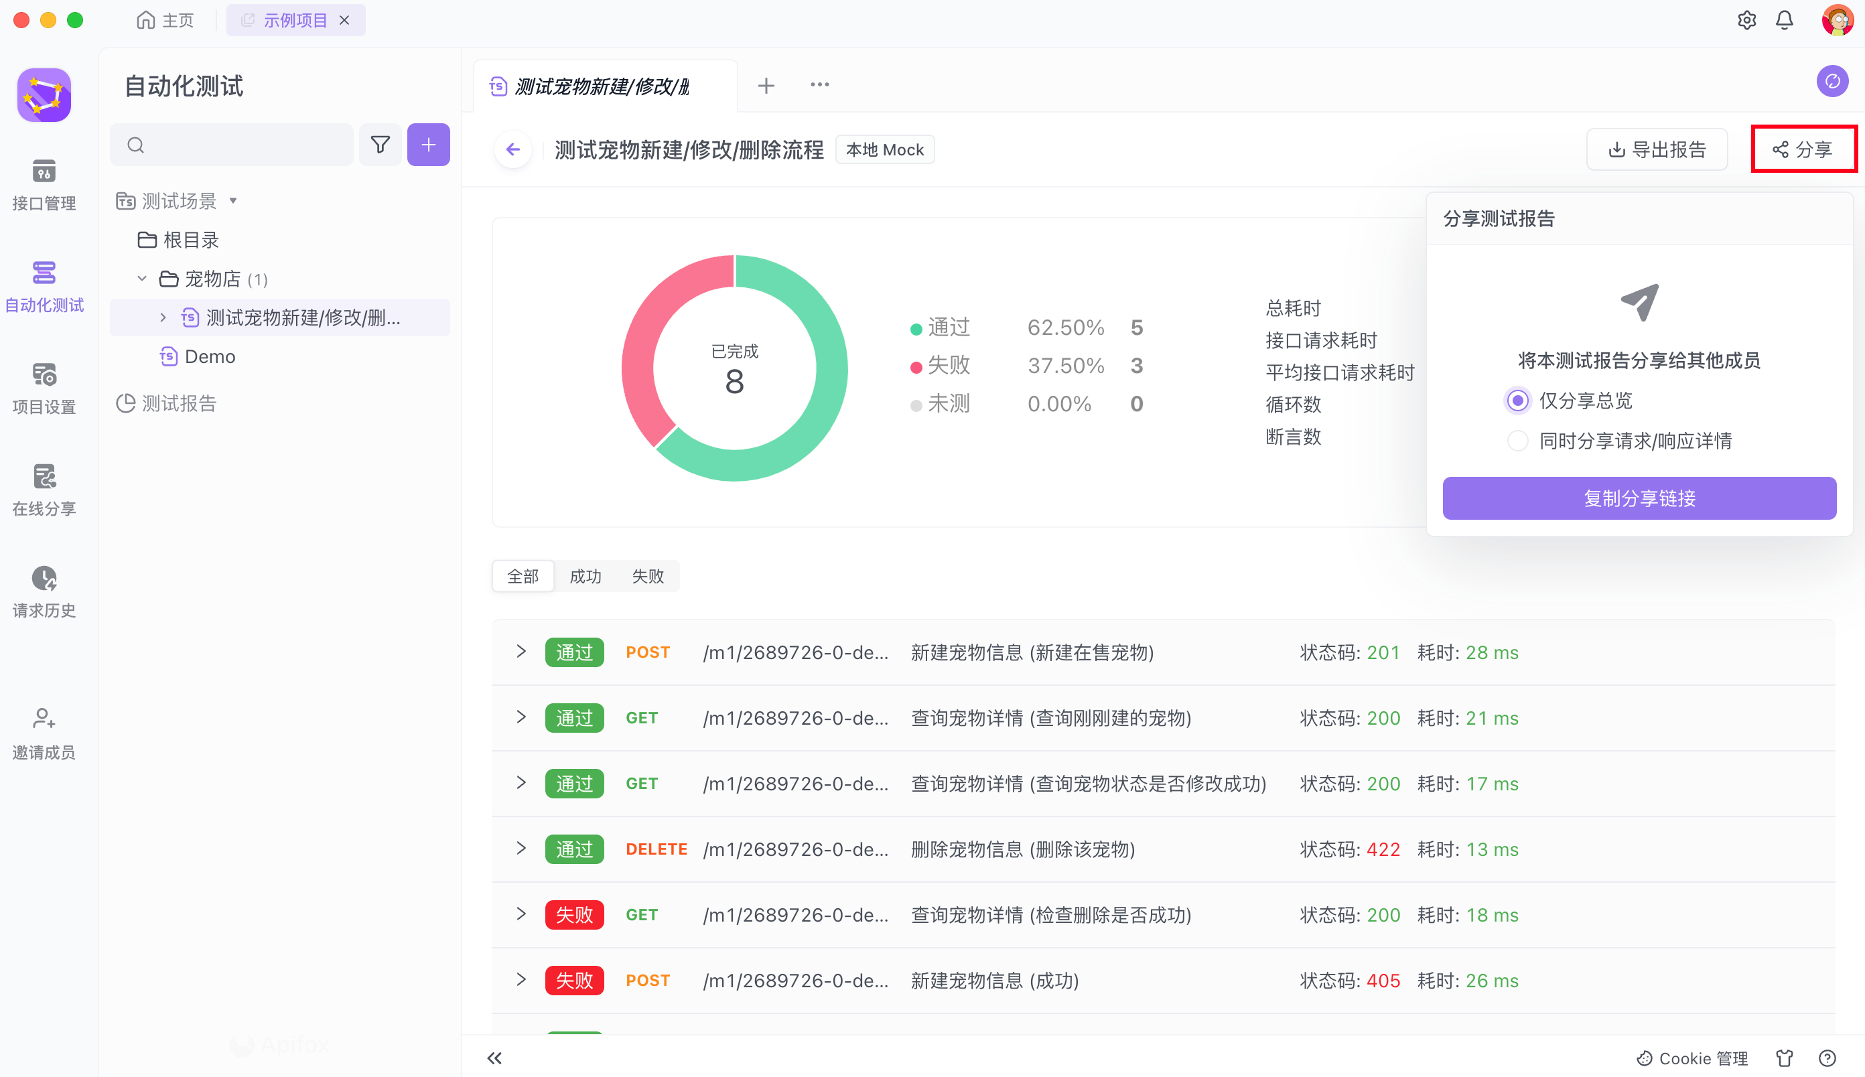1865x1077 pixels.
Task: Collapse the 宠物店 folder
Action: click(142, 279)
